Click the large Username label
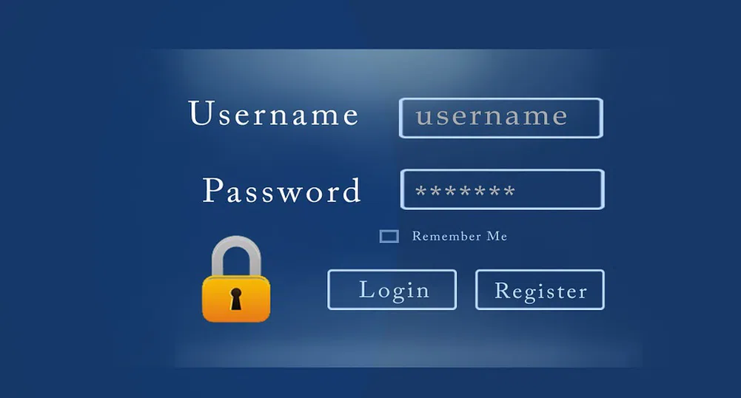Image resolution: width=741 pixels, height=398 pixels. (x=274, y=113)
